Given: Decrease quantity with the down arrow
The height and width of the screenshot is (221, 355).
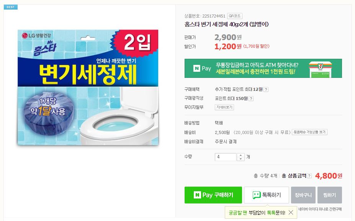Looking at the screenshot, I should pyautogui.click(x=240, y=159).
